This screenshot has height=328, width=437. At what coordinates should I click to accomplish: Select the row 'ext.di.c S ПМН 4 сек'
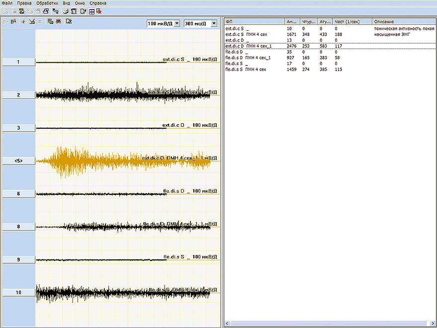pos(330,34)
